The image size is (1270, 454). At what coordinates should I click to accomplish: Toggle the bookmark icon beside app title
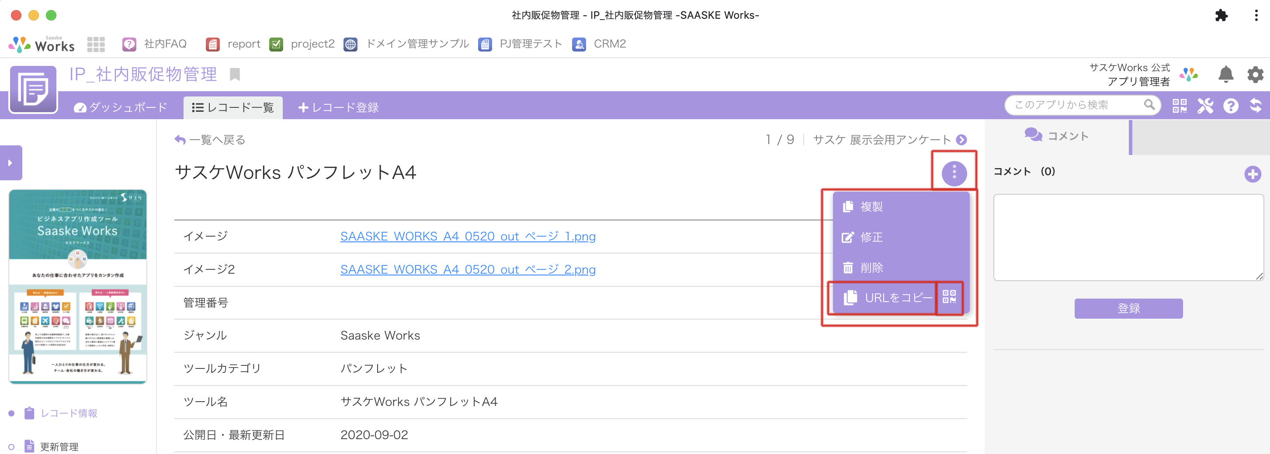[235, 74]
